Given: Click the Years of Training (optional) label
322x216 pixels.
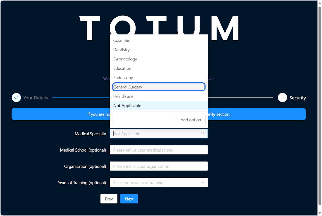Looking at the screenshot, I should pyautogui.click(x=83, y=183).
